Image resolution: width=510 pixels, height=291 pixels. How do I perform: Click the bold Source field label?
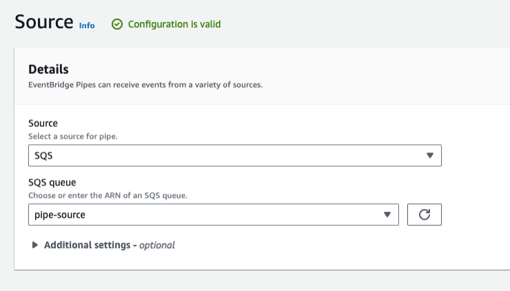pos(43,123)
